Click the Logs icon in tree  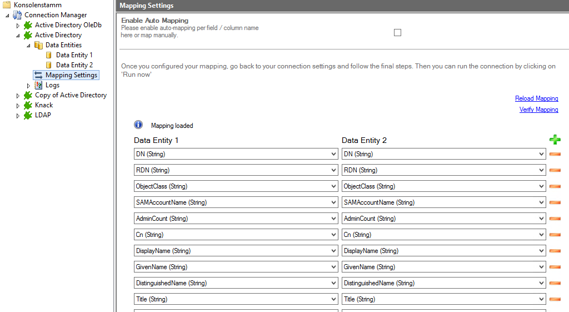click(x=38, y=85)
